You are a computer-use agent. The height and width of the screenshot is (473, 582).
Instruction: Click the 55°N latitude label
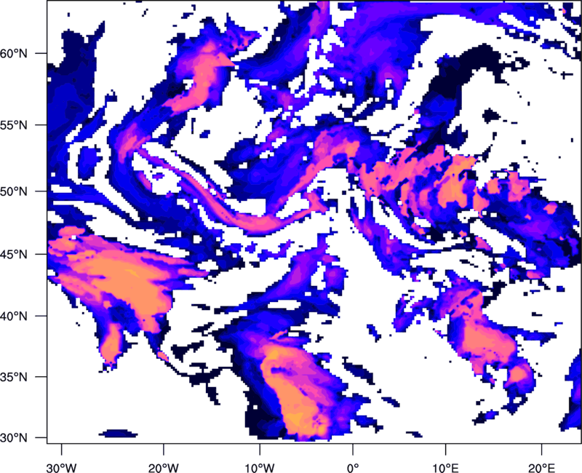[14, 125]
